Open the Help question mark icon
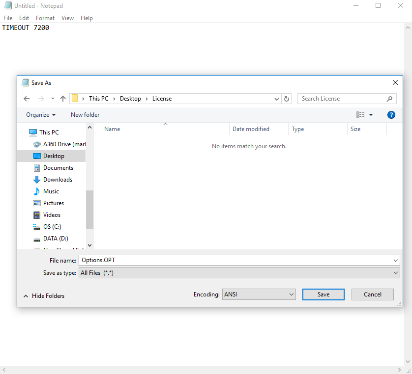This screenshot has height=374, width=412. click(x=391, y=115)
